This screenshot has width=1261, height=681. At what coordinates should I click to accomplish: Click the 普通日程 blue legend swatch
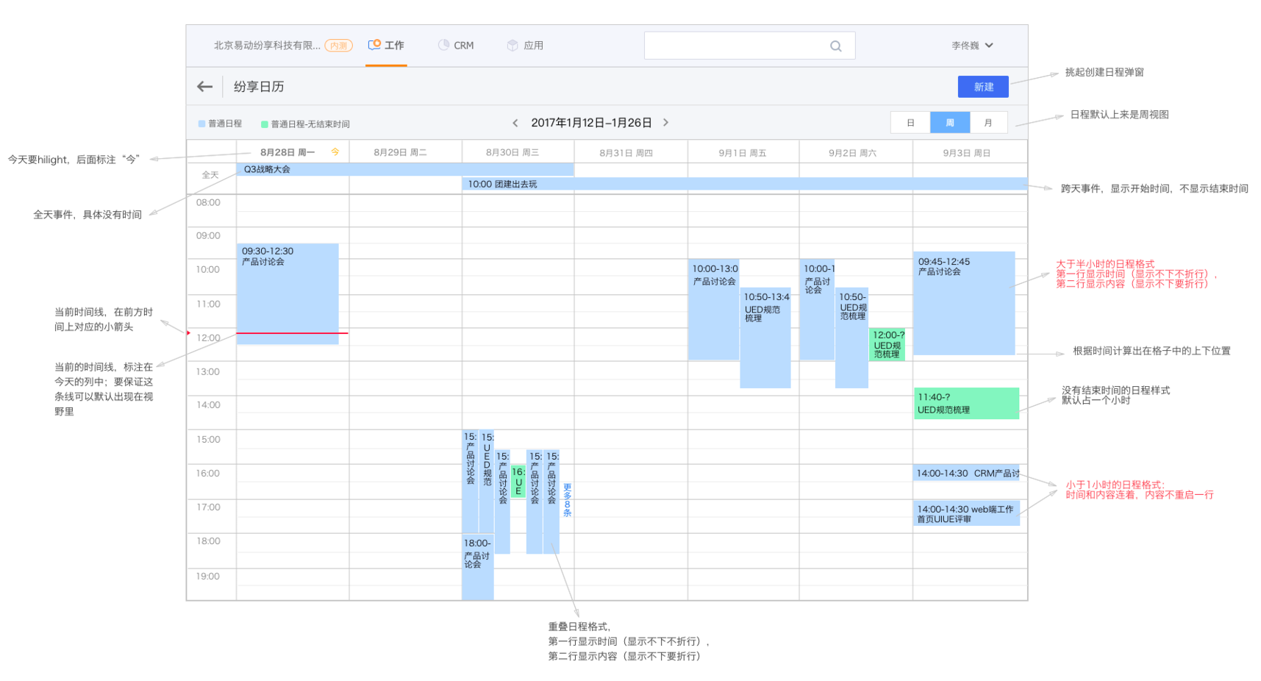tap(201, 124)
